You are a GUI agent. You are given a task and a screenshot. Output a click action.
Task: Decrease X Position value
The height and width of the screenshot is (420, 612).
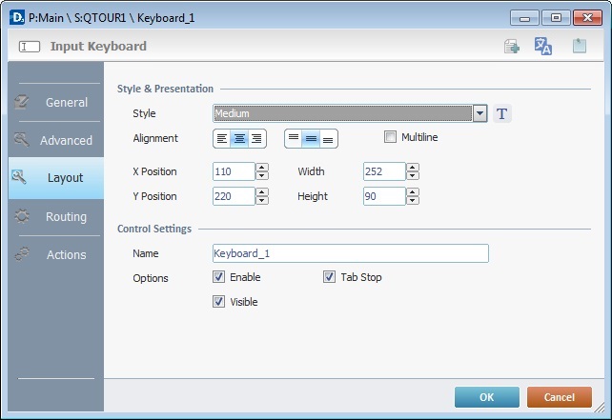[262, 176]
